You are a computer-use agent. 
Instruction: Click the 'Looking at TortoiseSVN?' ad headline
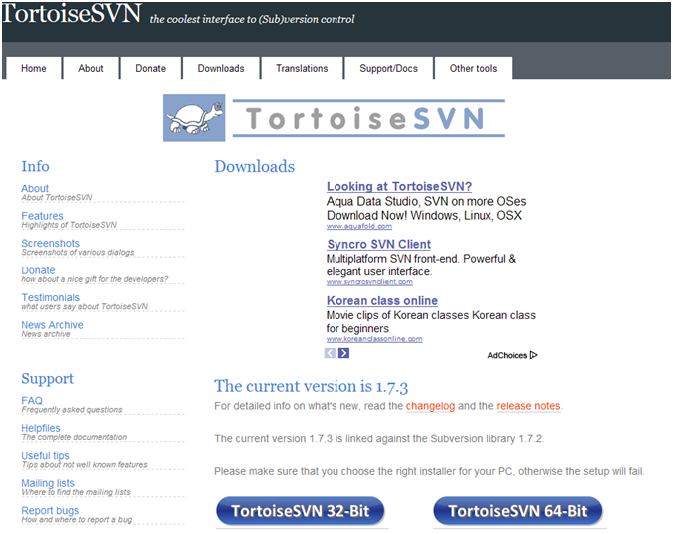click(399, 186)
